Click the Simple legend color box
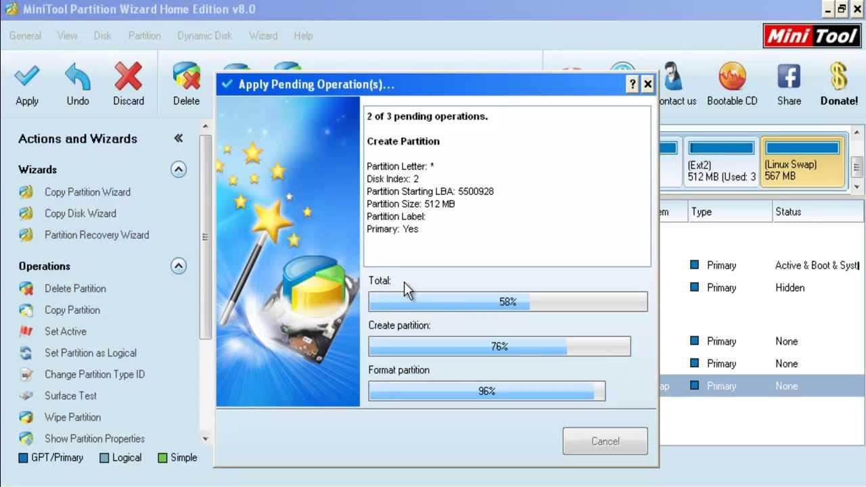Viewport: 866px width, 487px height. point(162,458)
